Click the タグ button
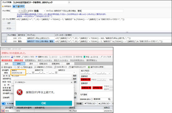The width and height of the screenshot is (172, 113). point(9,23)
